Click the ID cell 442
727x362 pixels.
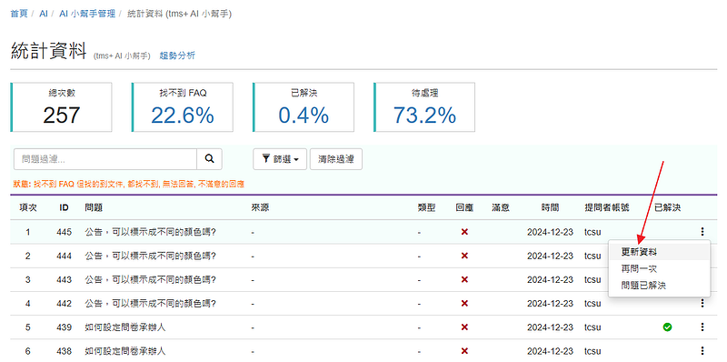(64, 303)
